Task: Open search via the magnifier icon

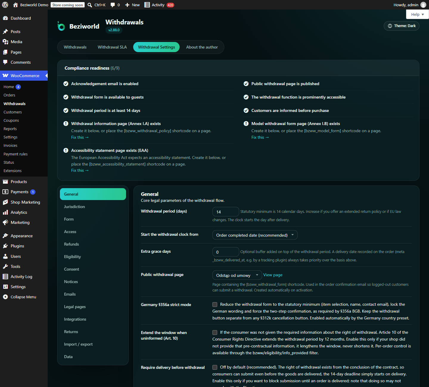Action: tap(90, 5)
